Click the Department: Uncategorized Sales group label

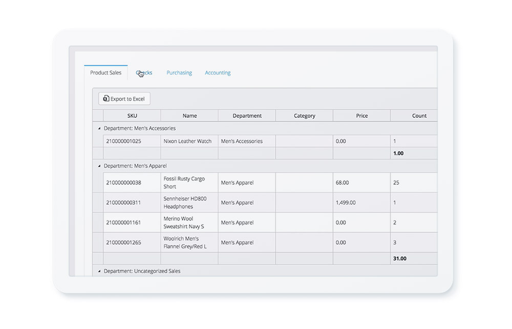point(142,271)
